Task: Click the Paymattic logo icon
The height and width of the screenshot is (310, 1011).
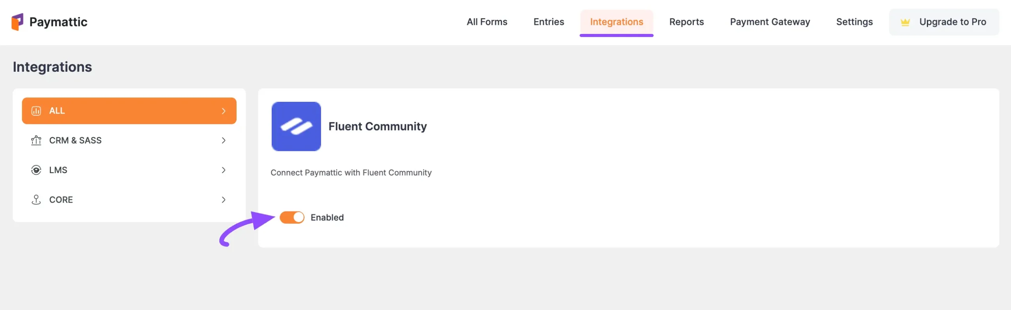Action: click(x=17, y=22)
